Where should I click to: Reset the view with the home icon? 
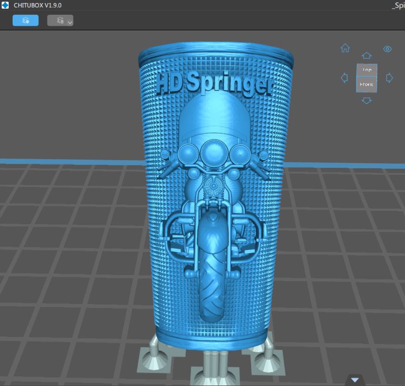(x=345, y=48)
